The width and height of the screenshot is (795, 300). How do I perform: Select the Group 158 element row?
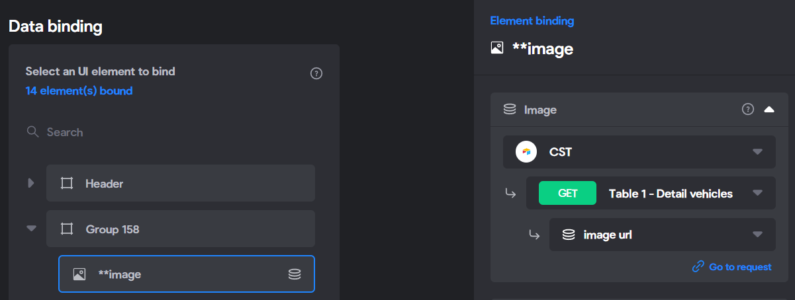(181, 229)
